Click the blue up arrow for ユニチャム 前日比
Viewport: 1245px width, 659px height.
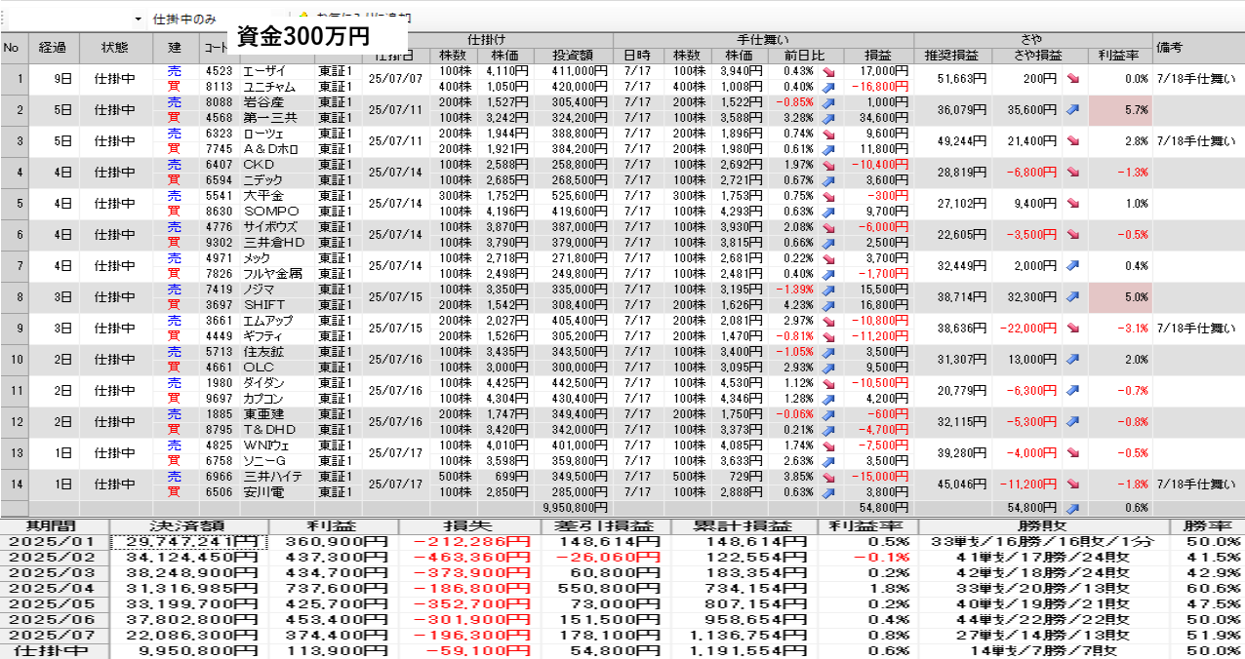tap(828, 87)
